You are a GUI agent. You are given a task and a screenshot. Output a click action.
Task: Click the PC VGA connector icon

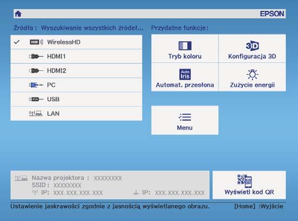tap(36, 84)
